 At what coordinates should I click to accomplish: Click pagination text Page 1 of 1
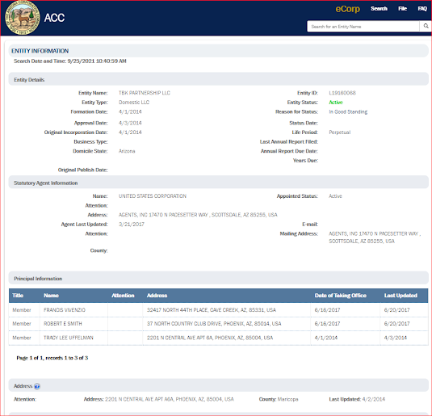coord(30,358)
